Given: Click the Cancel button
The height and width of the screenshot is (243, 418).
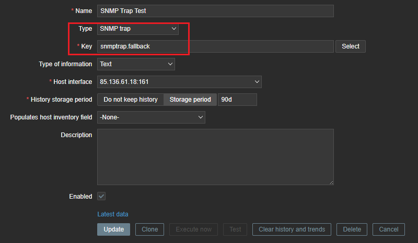Looking at the screenshot, I should coord(388,229).
